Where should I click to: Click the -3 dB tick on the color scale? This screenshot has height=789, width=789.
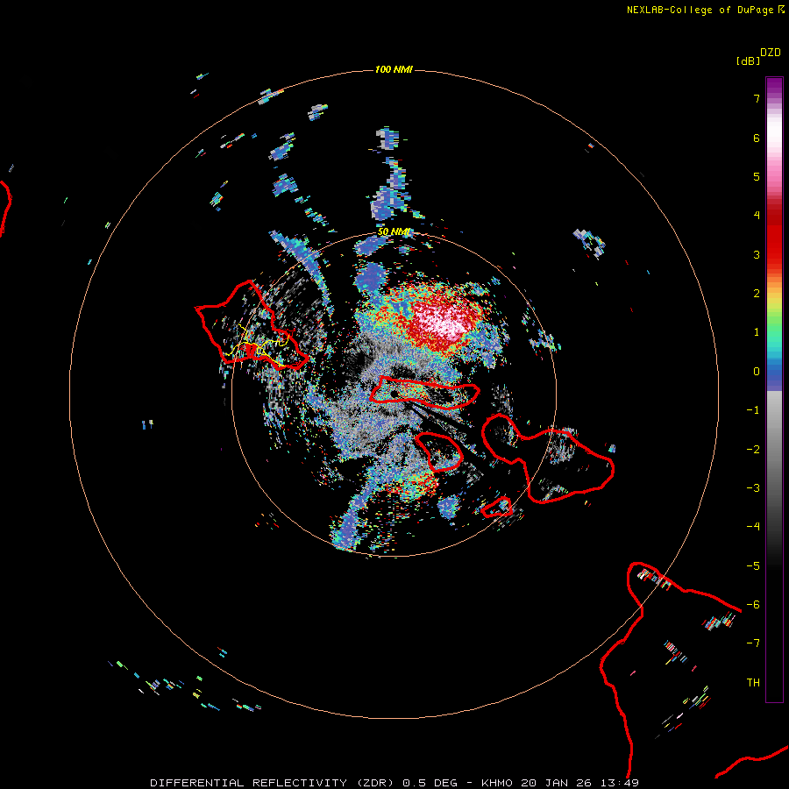pos(753,488)
